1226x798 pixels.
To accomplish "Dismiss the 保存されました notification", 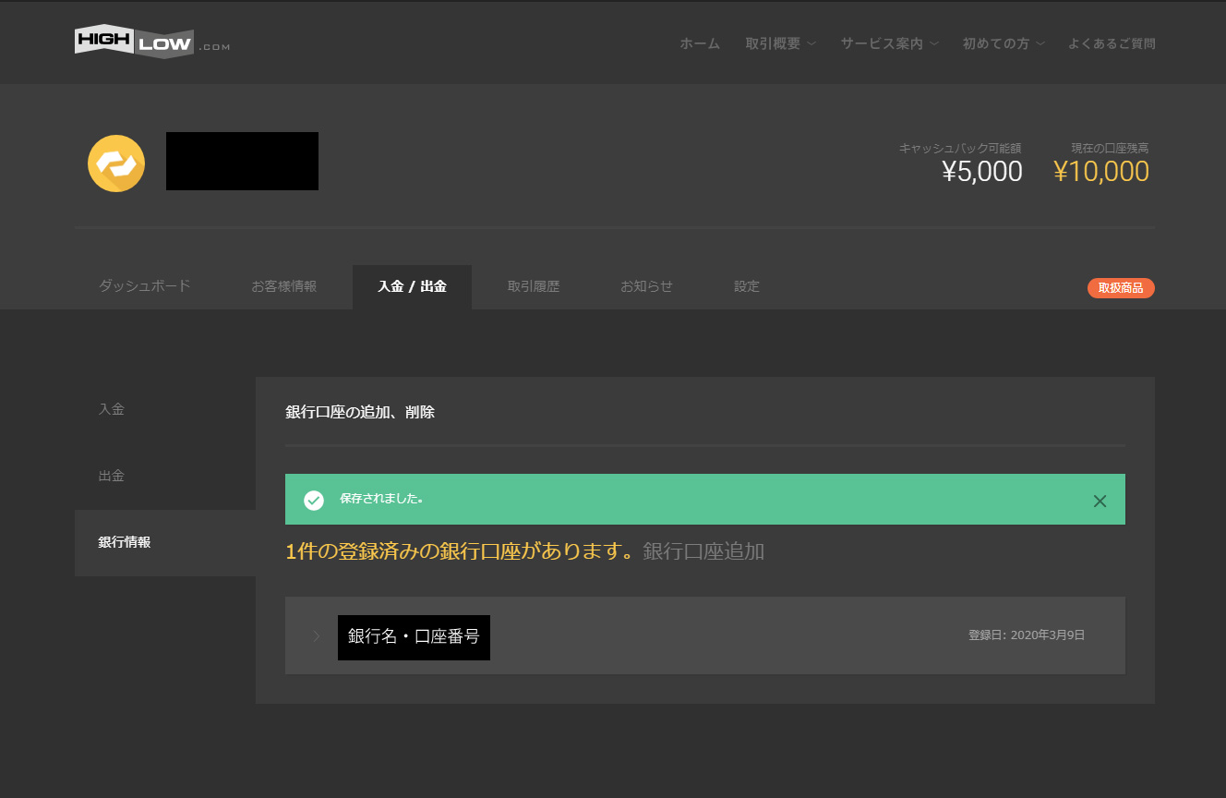I will 1100,501.
